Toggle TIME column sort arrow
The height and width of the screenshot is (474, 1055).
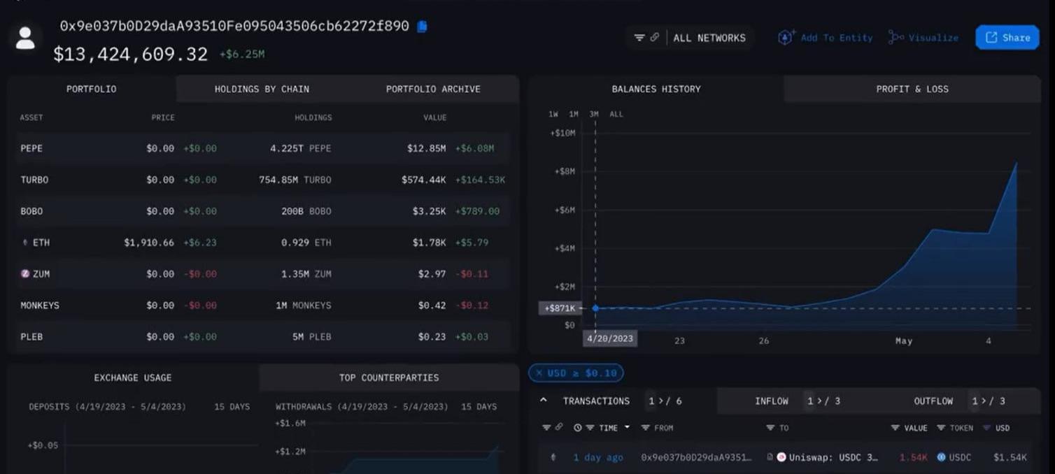click(627, 427)
